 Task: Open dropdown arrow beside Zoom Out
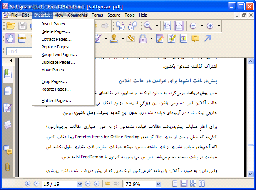click(202, 26)
